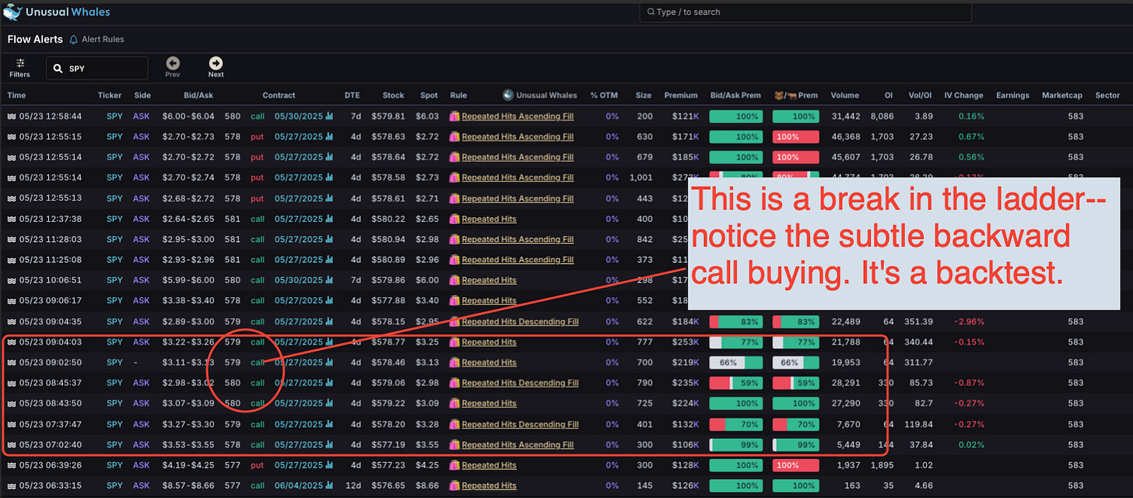Click bag icon in 06:33:15 rule cell

(x=455, y=486)
